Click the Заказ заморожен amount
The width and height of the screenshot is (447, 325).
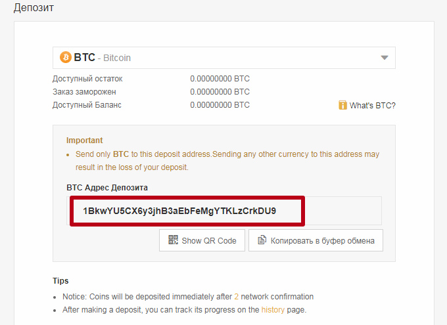click(220, 92)
